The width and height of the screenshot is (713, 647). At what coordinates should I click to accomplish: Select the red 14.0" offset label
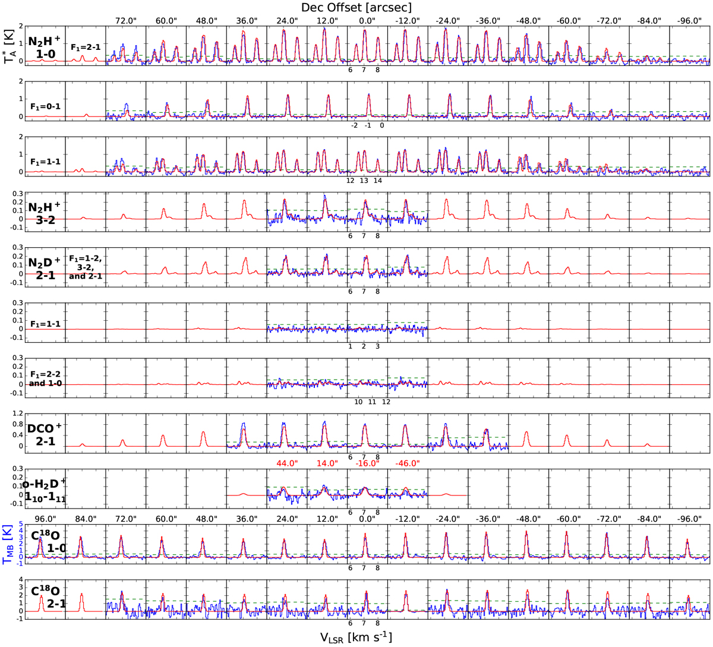327,463
